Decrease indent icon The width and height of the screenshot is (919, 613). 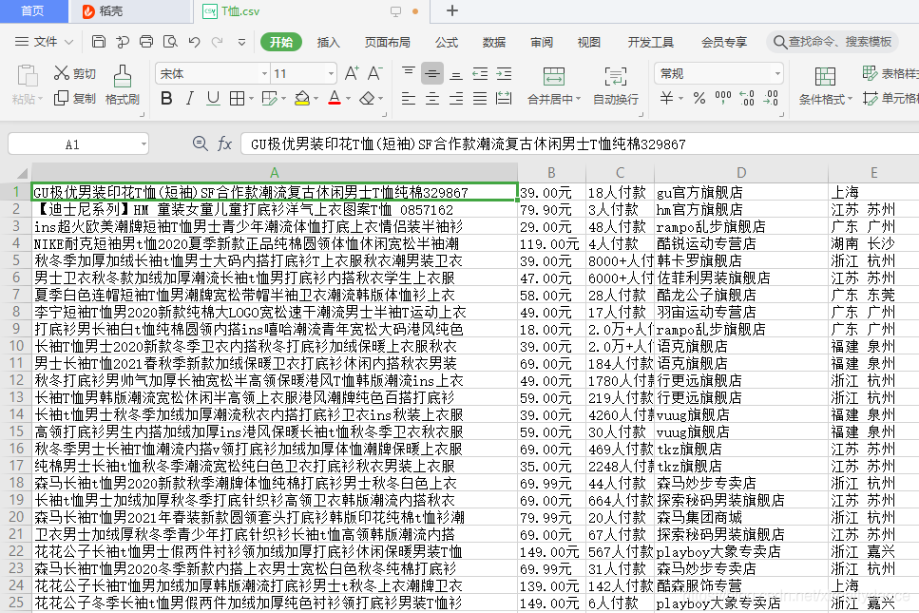(480, 73)
